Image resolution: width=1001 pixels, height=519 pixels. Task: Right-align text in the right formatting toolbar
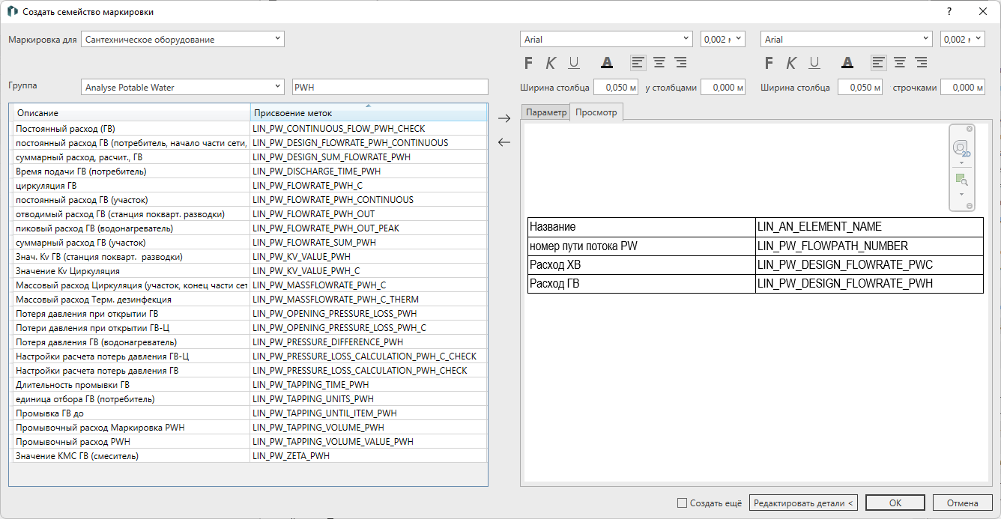pos(921,63)
